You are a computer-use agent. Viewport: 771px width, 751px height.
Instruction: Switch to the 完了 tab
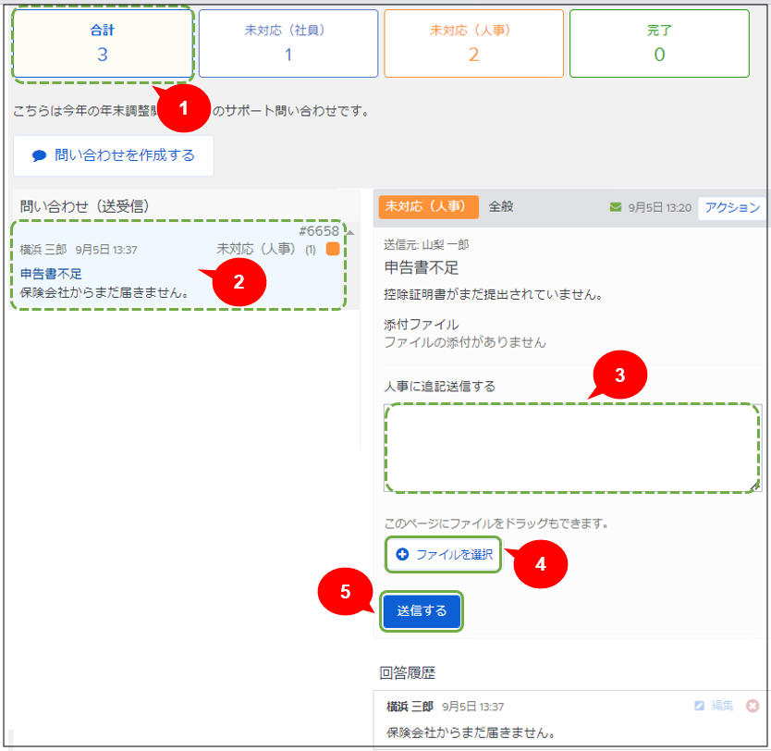coord(659,43)
